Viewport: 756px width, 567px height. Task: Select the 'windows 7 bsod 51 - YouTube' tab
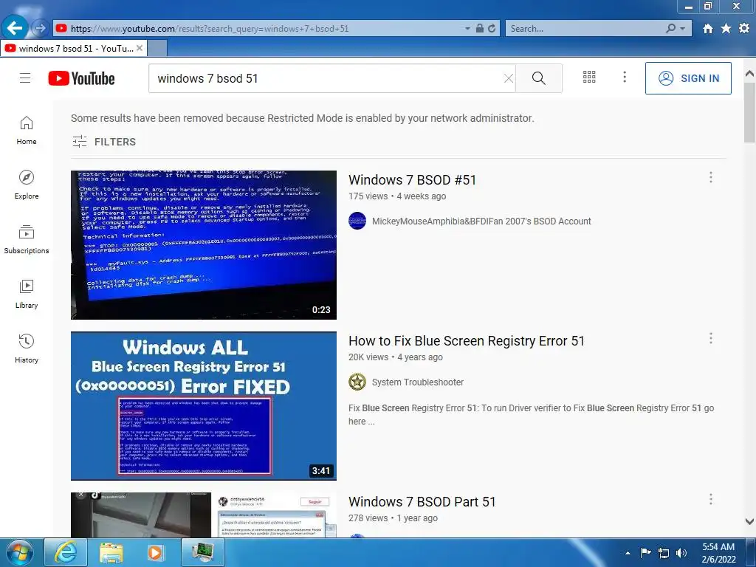point(72,48)
